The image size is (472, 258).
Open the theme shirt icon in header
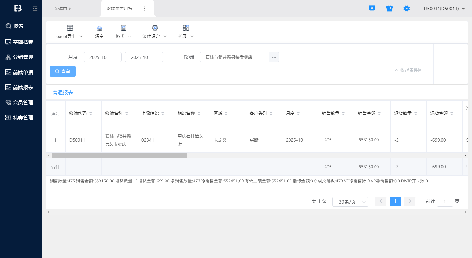tap(389, 9)
